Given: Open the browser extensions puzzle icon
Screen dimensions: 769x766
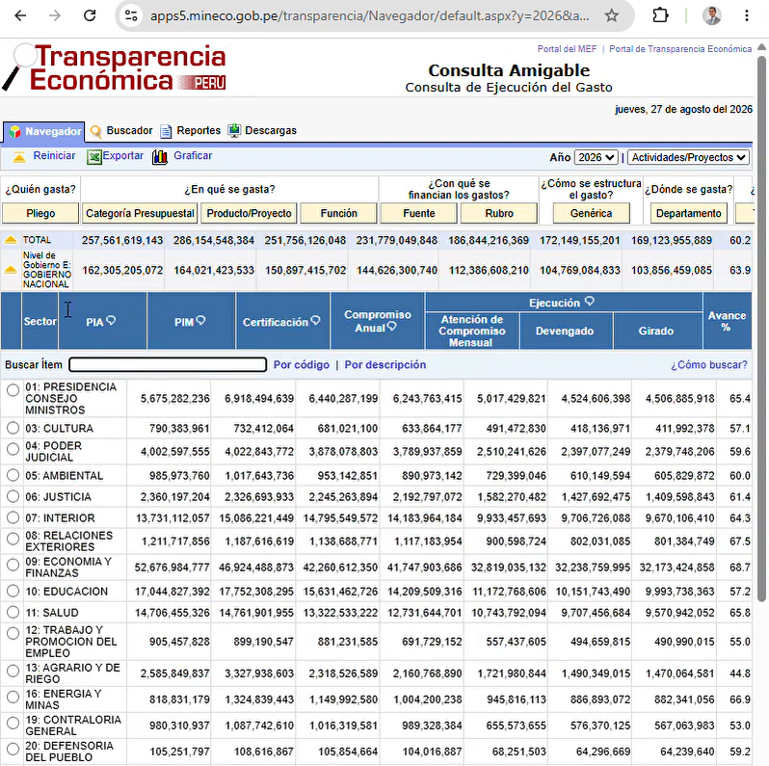Looking at the screenshot, I should (x=660, y=15).
